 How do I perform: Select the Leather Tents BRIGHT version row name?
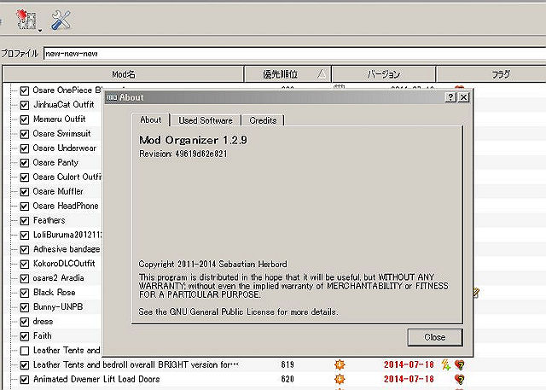pos(136,364)
